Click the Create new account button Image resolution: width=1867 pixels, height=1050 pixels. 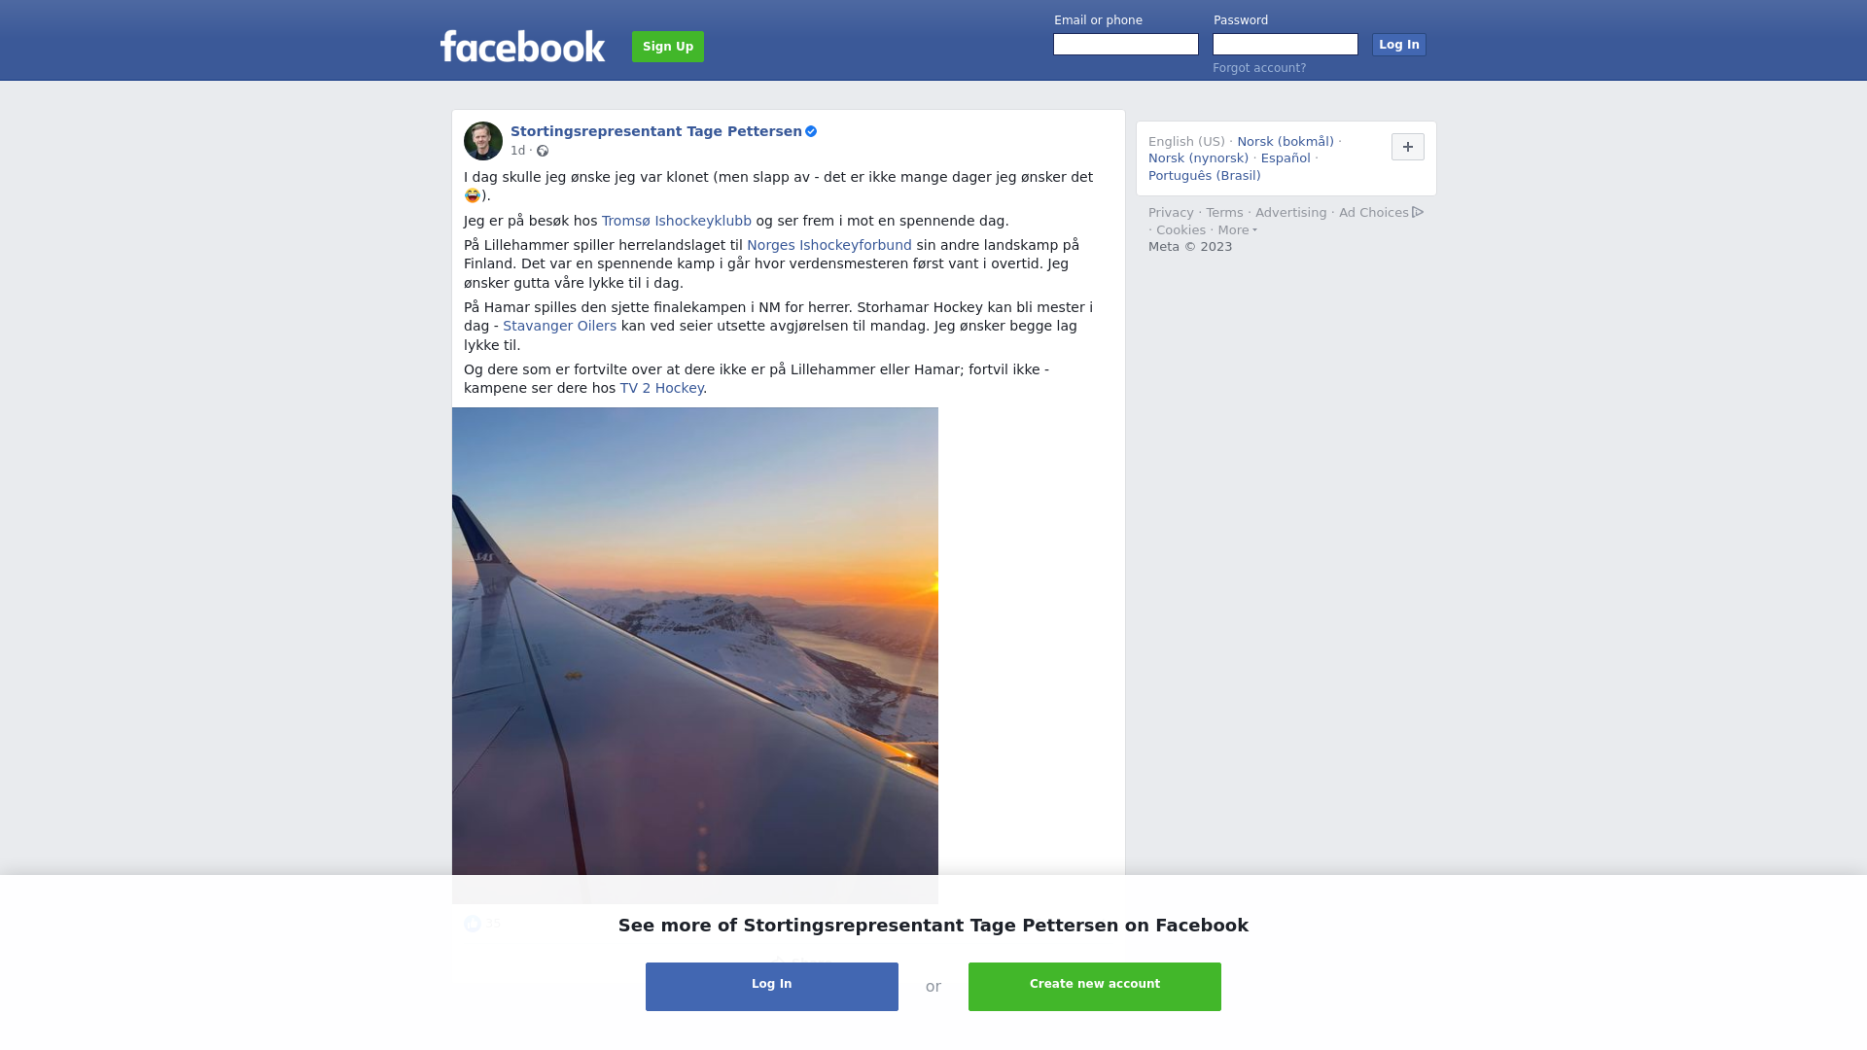click(1095, 987)
